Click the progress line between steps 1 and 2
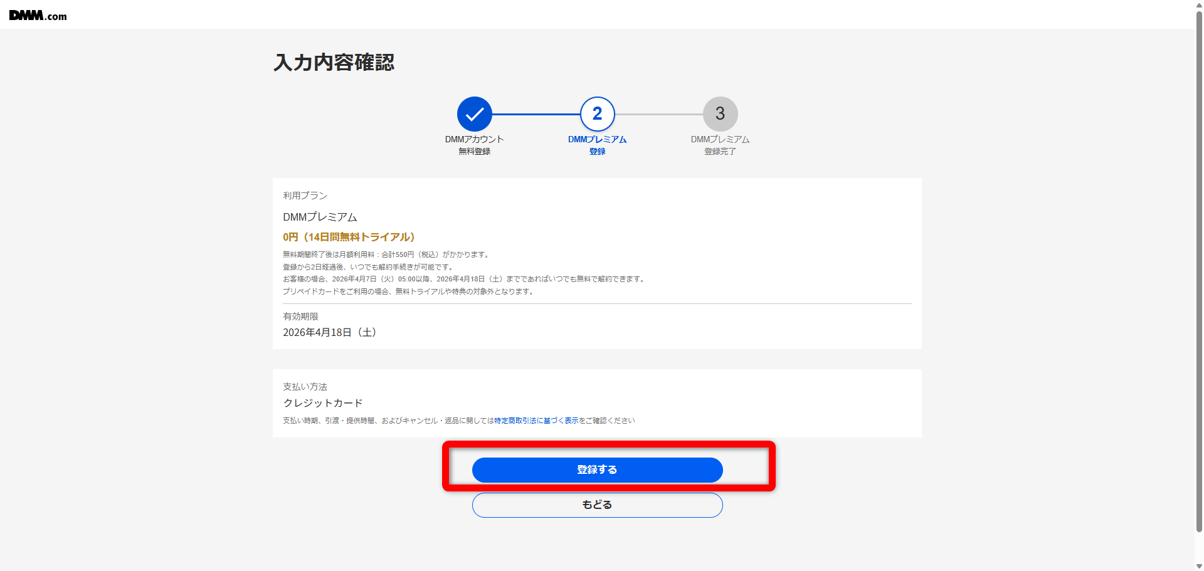1204x571 pixels. pos(536,114)
